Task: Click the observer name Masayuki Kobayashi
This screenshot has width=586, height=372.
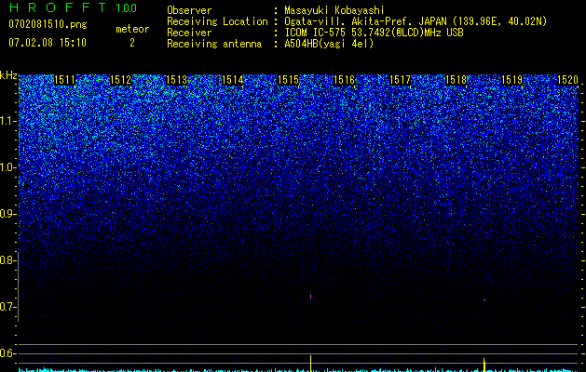Action: [x=334, y=10]
